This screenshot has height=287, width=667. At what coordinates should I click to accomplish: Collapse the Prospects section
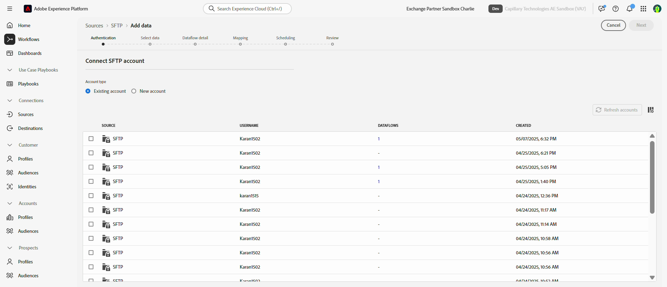(10, 248)
